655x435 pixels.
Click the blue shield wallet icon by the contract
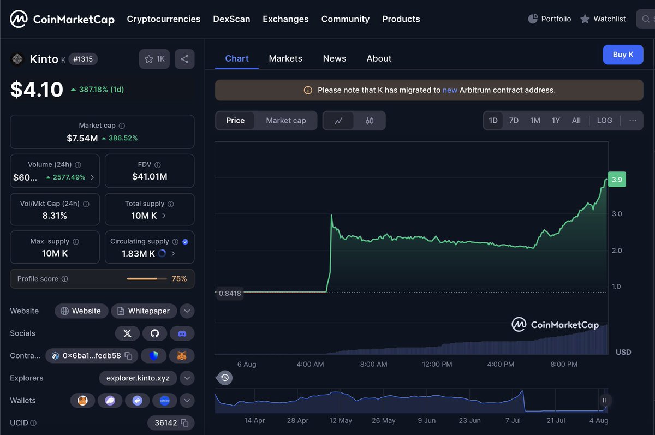[154, 356]
